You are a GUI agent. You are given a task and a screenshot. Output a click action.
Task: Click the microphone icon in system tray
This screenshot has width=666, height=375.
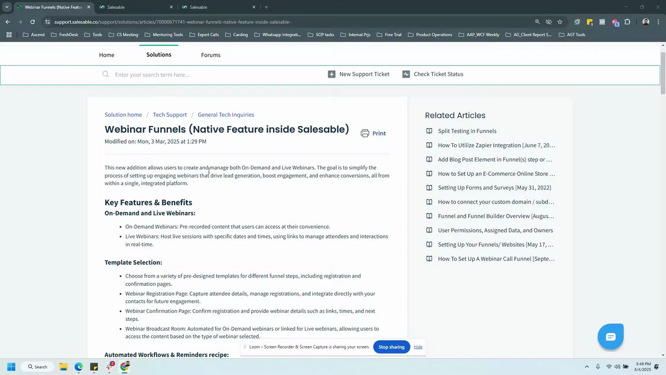pyautogui.click(x=598, y=367)
